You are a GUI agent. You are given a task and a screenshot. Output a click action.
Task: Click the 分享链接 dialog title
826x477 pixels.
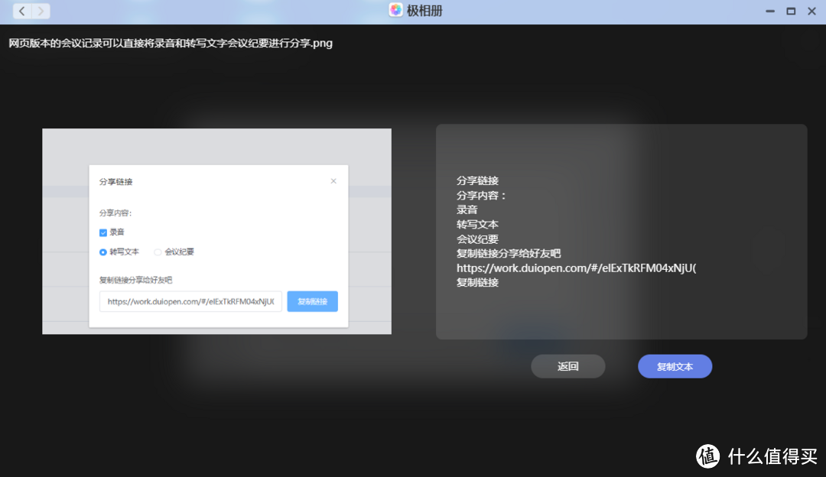point(117,181)
